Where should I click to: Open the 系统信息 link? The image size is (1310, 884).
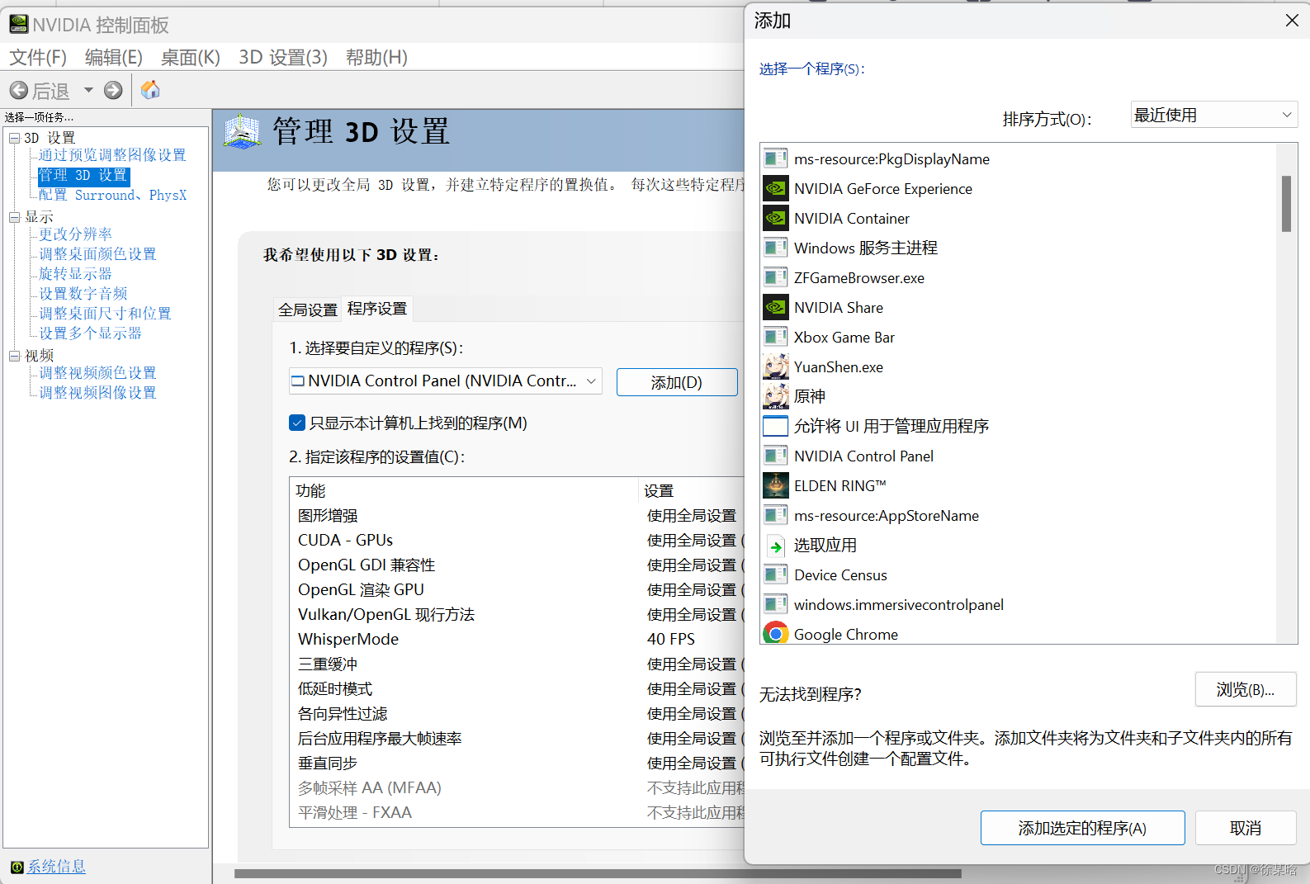[x=56, y=867]
